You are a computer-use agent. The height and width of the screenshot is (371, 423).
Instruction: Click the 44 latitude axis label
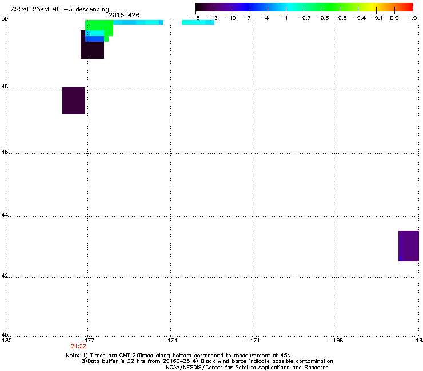(x=5, y=215)
